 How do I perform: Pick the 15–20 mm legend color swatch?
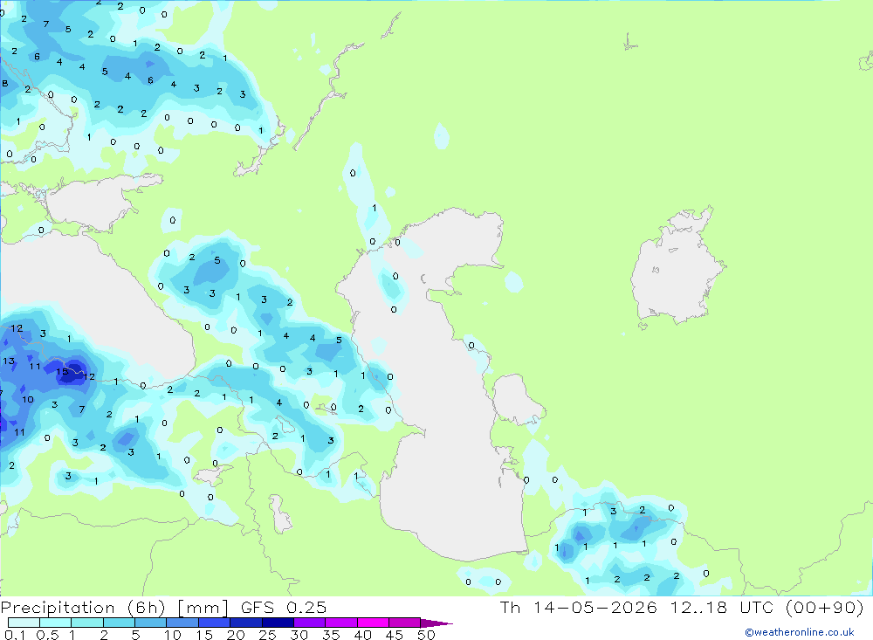[215, 623]
